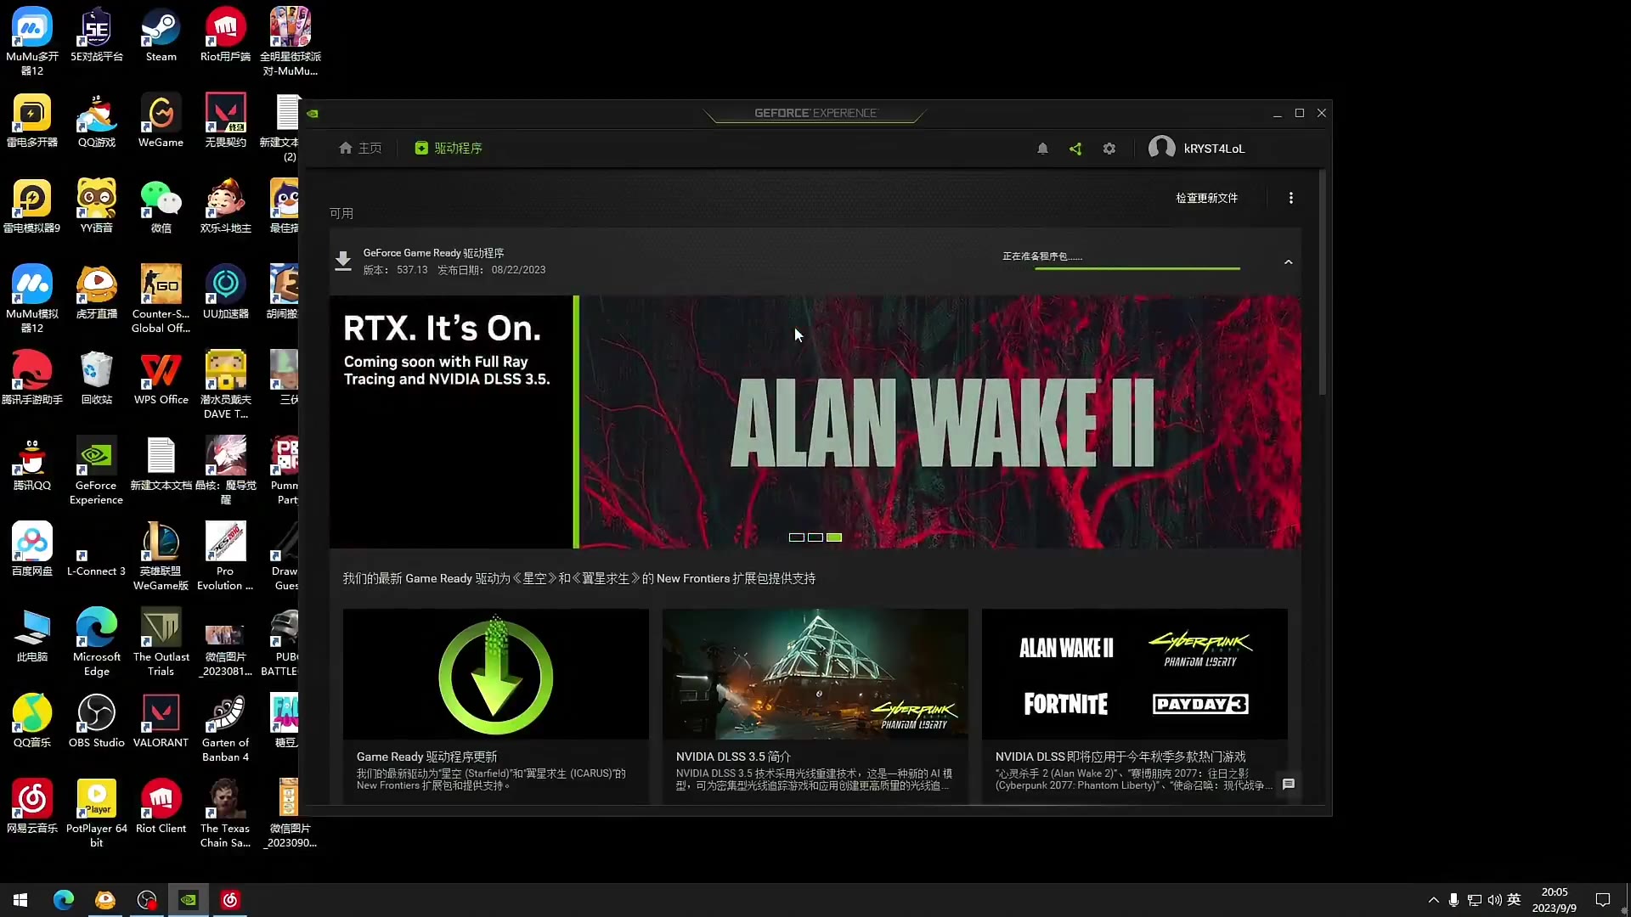Click the NetEase Cloud Music taskbar icon
The height and width of the screenshot is (917, 1631).
(x=230, y=900)
